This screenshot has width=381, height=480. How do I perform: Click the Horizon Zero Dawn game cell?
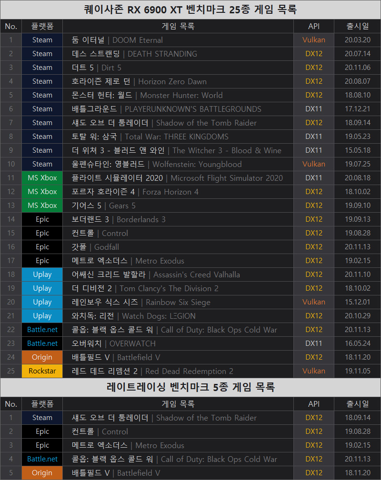pos(178,81)
